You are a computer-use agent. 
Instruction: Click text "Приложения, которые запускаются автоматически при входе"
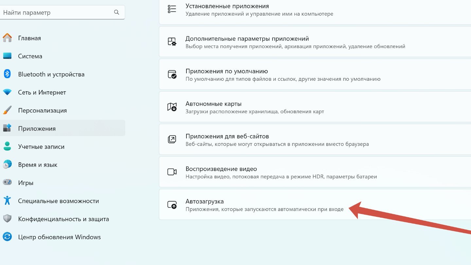click(x=265, y=209)
